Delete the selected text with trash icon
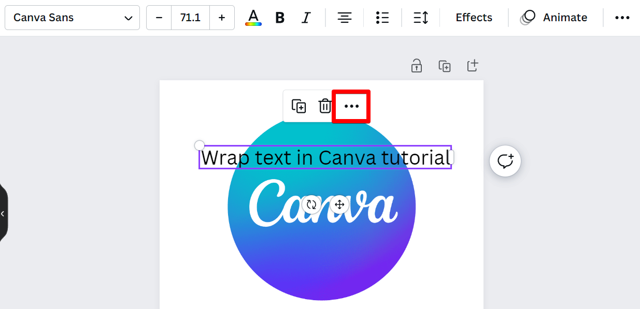Image resolution: width=640 pixels, height=309 pixels. (x=325, y=106)
